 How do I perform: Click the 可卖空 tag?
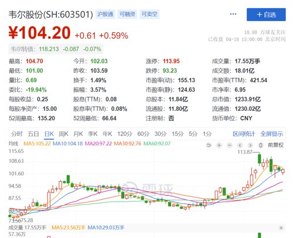click(x=149, y=14)
